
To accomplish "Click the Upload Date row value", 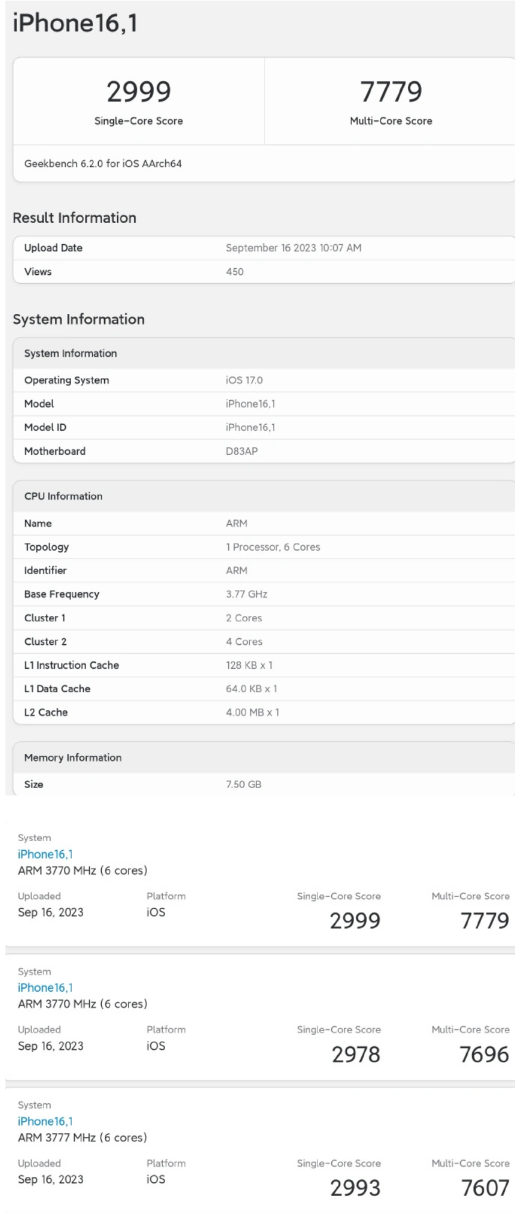I will 293,248.
